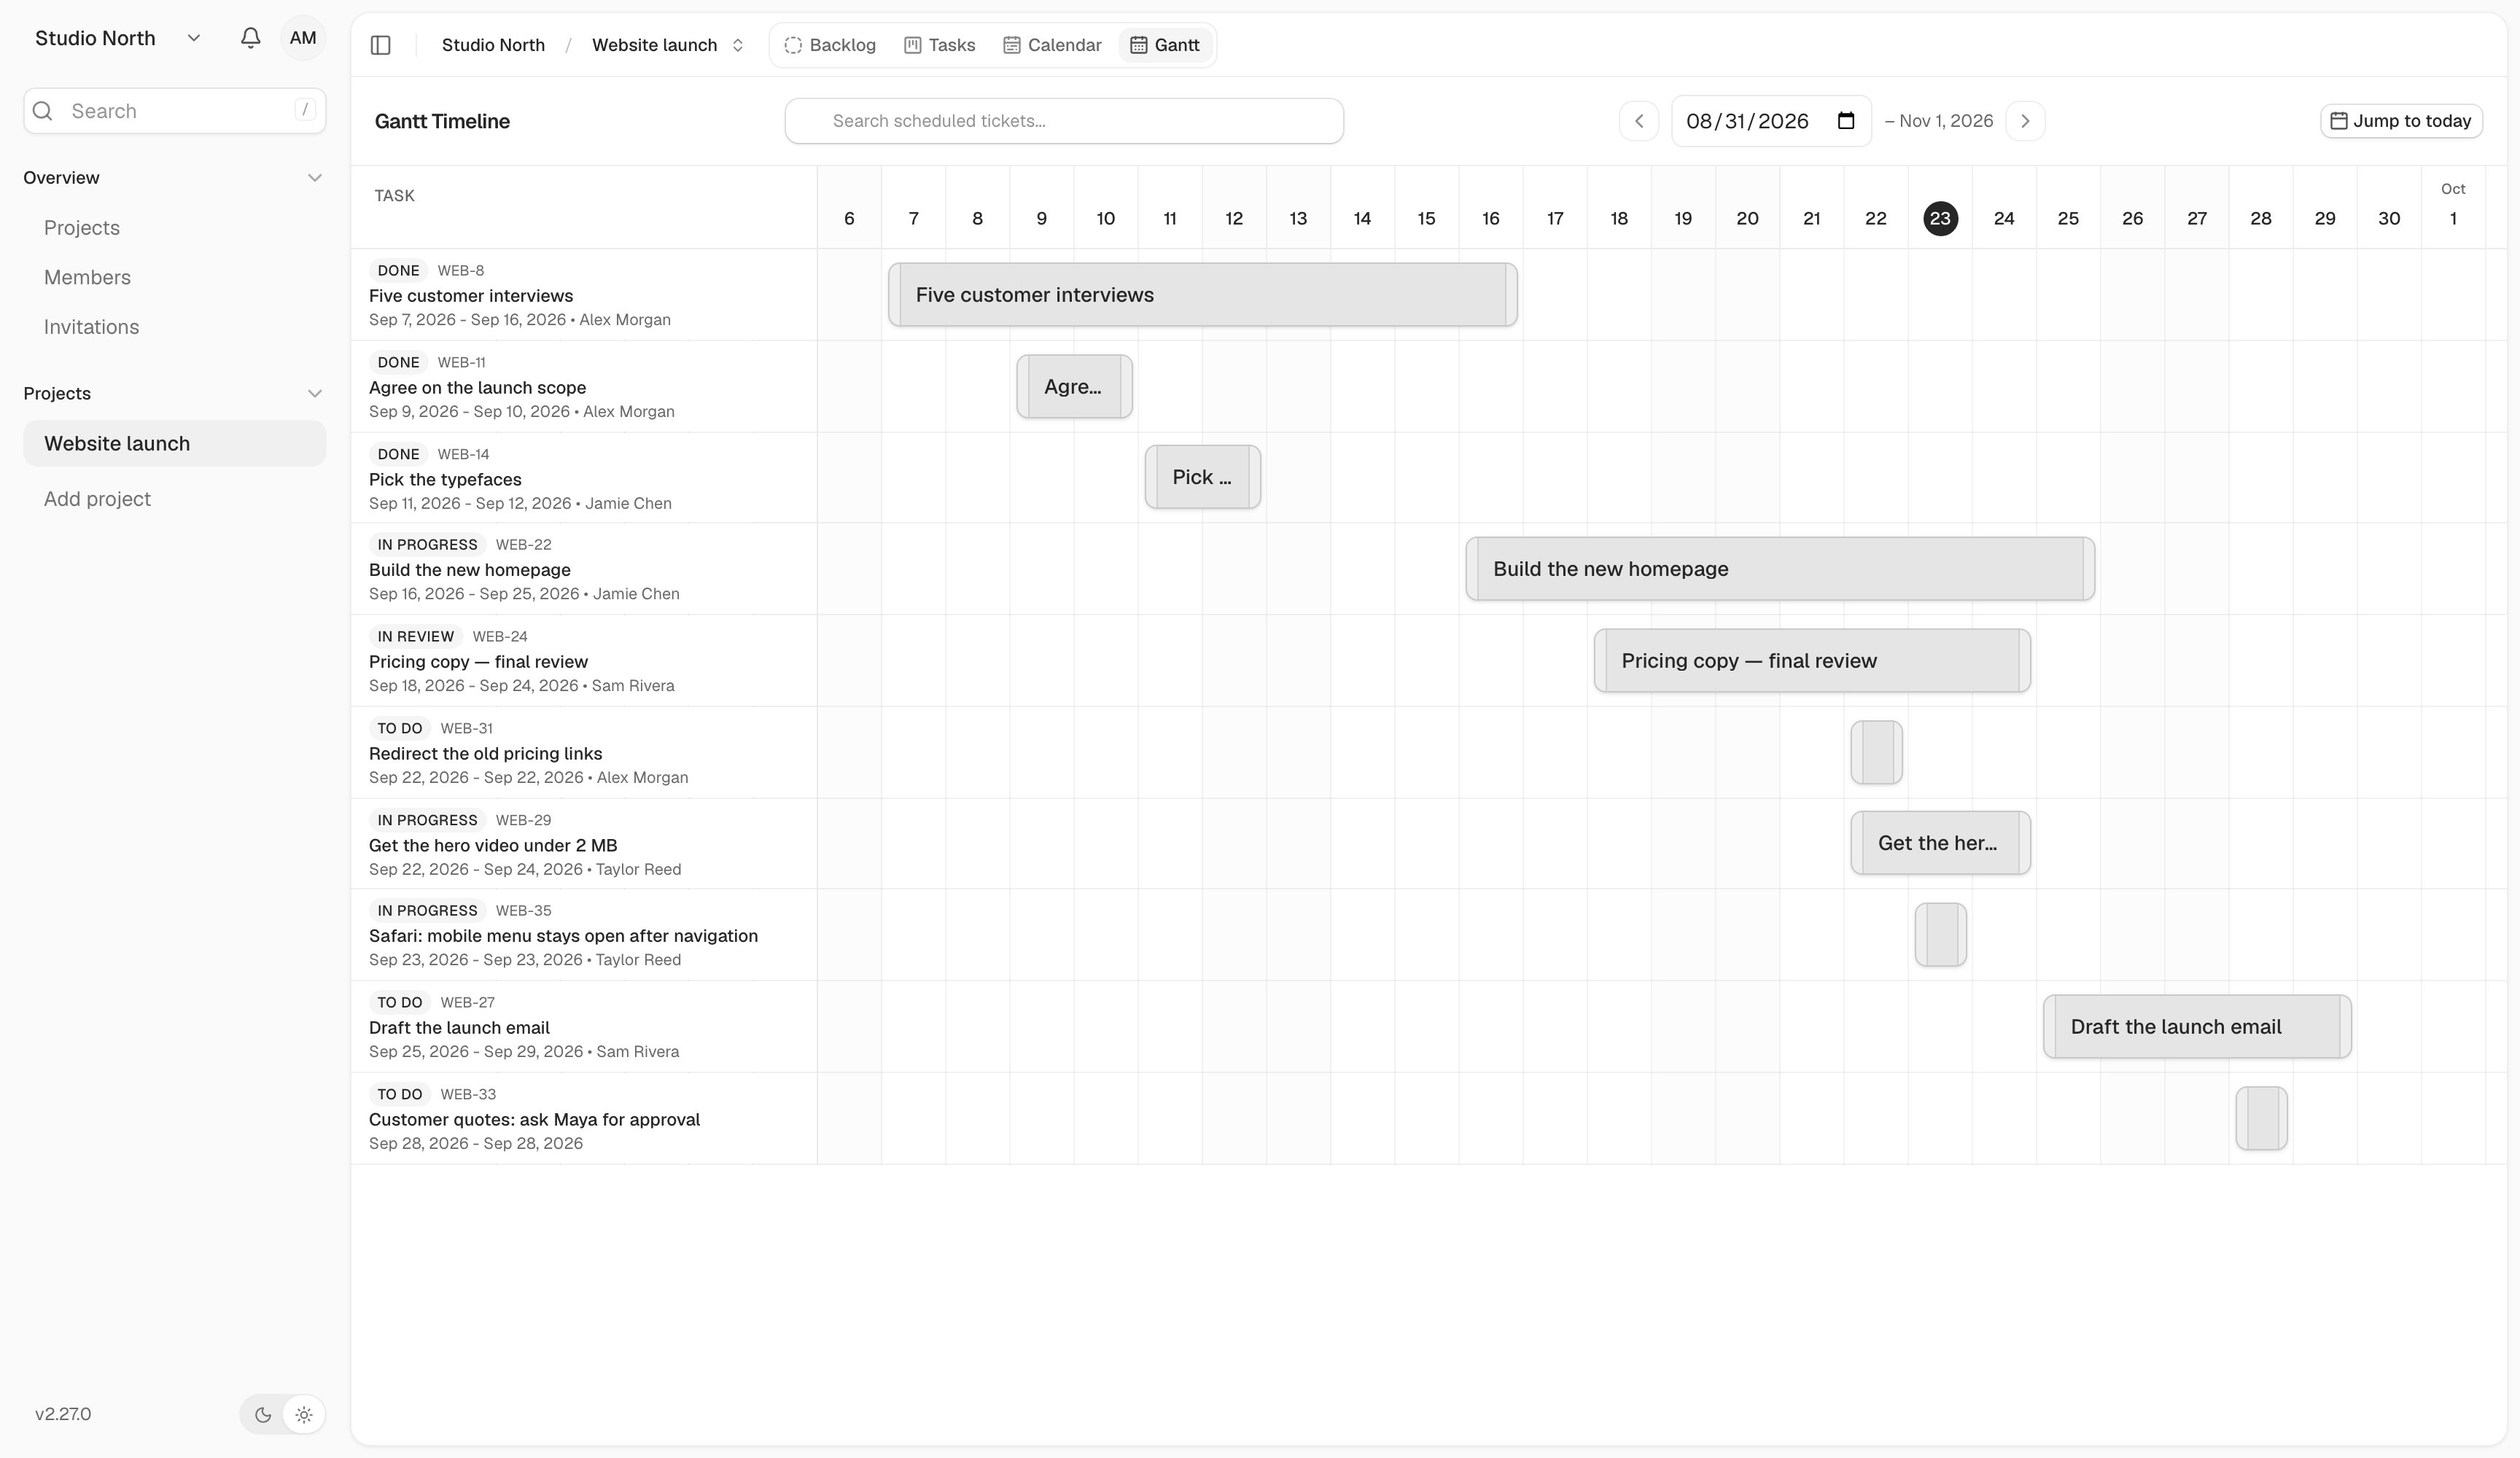Click highlighted day 23 in header
Screen dimensions: 2520x1458
click(x=1940, y=219)
